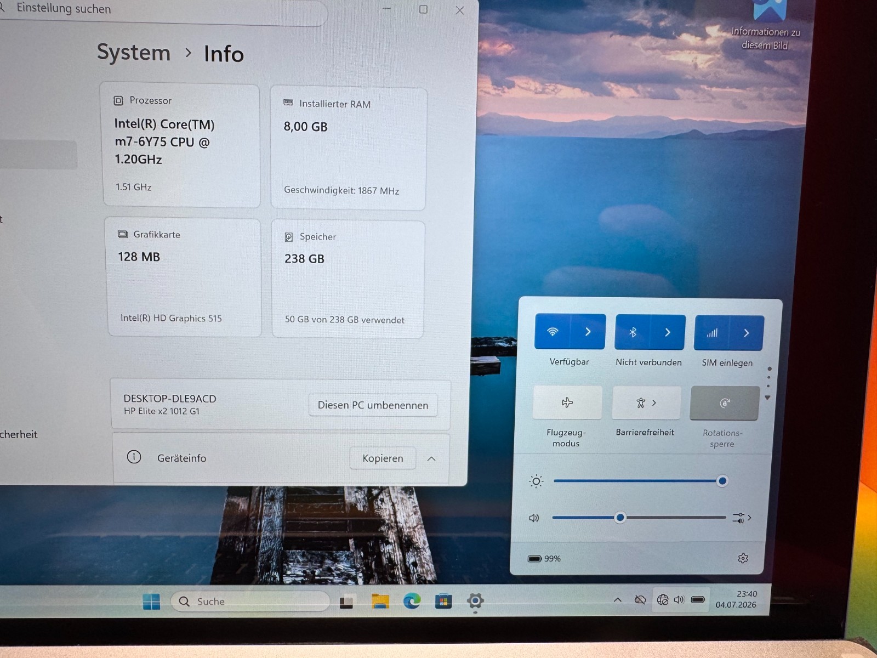Go back to System breadcrumb
The width and height of the screenshot is (877, 658).
click(134, 52)
